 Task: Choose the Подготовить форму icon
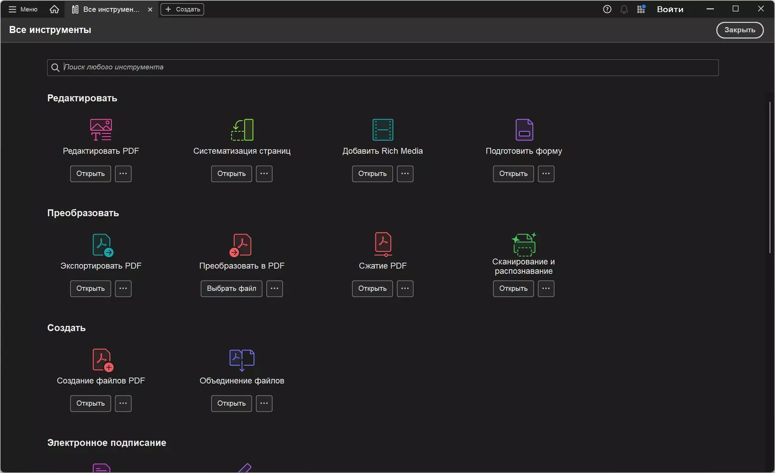[x=524, y=129]
